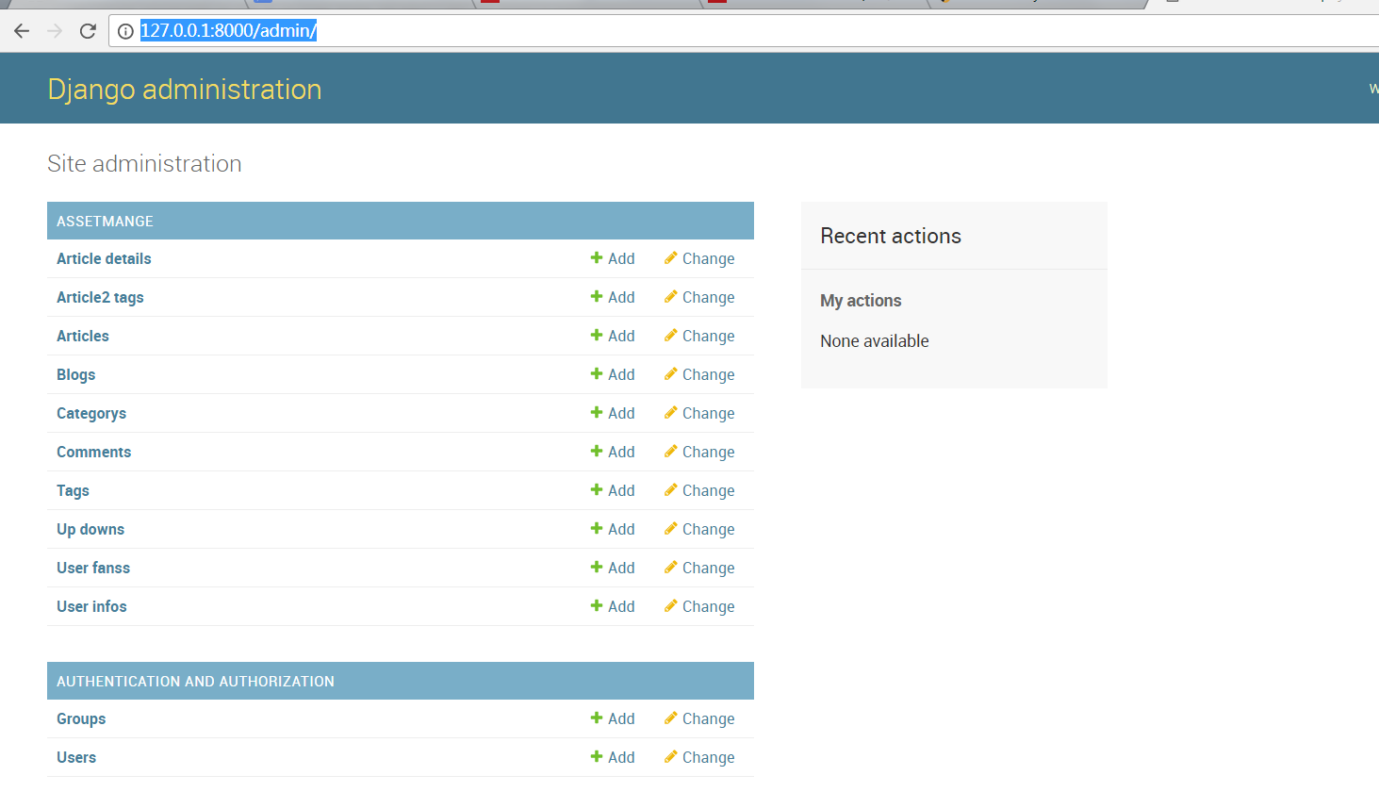
Task: Select the Site administration page title
Action: tap(144, 163)
